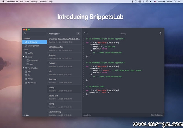Click the volume icon in menu bar
The width and height of the screenshot is (183, 128).
(x=150, y=2)
